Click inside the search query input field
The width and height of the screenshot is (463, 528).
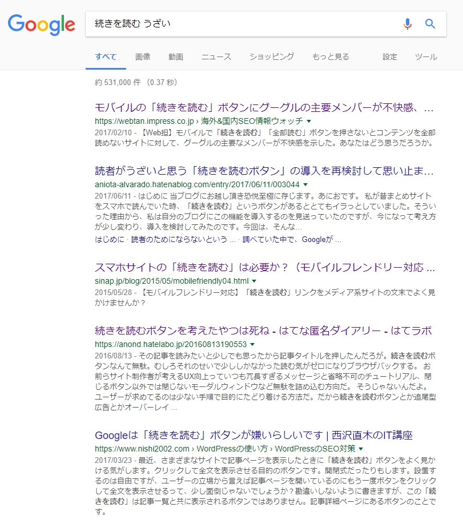(228, 23)
